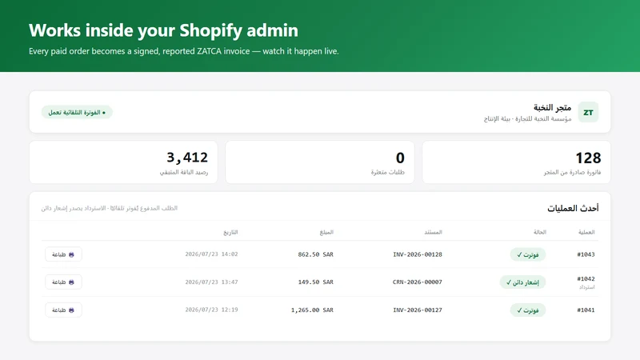Open the 128 issued invoices stat card
640x360 pixels.
(x=516, y=162)
